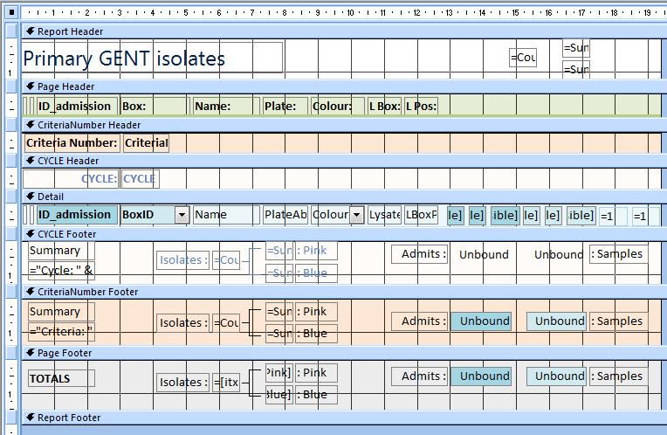Screen dimensions: 667x435
Task: Select the CriteriaNumber Header section bar
Action: pyautogui.click(x=344, y=125)
